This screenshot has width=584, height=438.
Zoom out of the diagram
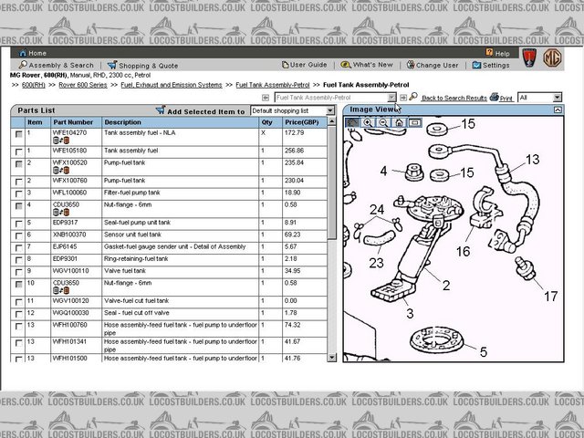(x=383, y=122)
